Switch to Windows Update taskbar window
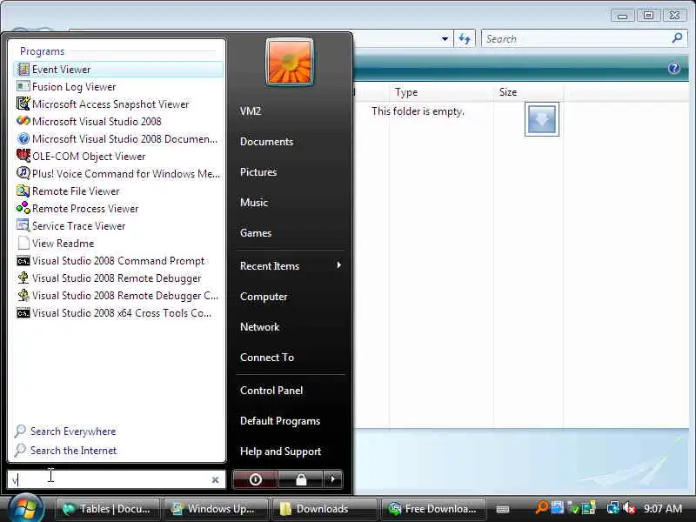Screen dimensions: 696x522 pos(216,509)
